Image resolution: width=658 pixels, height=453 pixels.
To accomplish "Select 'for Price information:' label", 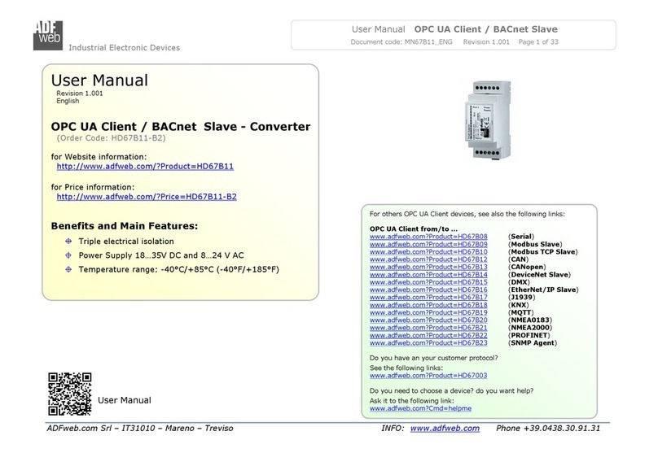I will [x=93, y=187].
